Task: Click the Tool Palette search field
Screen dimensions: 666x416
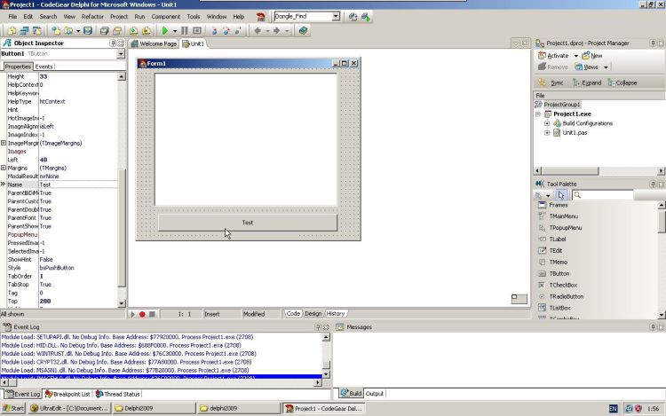Action: pyautogui.click(x=603, y=195)
